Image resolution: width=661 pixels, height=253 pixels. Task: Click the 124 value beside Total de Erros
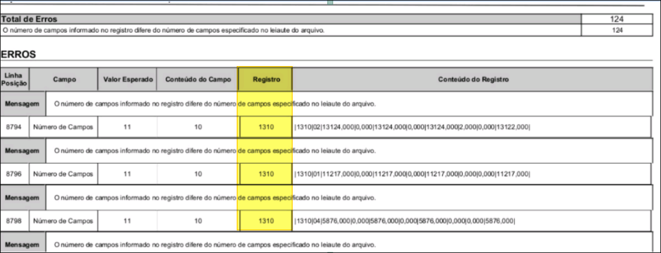coord(616,19)
